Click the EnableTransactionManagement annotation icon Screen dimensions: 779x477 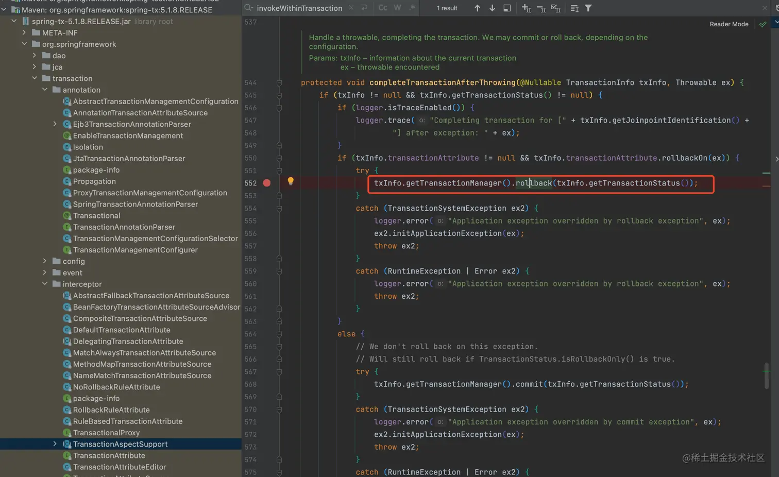(x=66, y=136)
